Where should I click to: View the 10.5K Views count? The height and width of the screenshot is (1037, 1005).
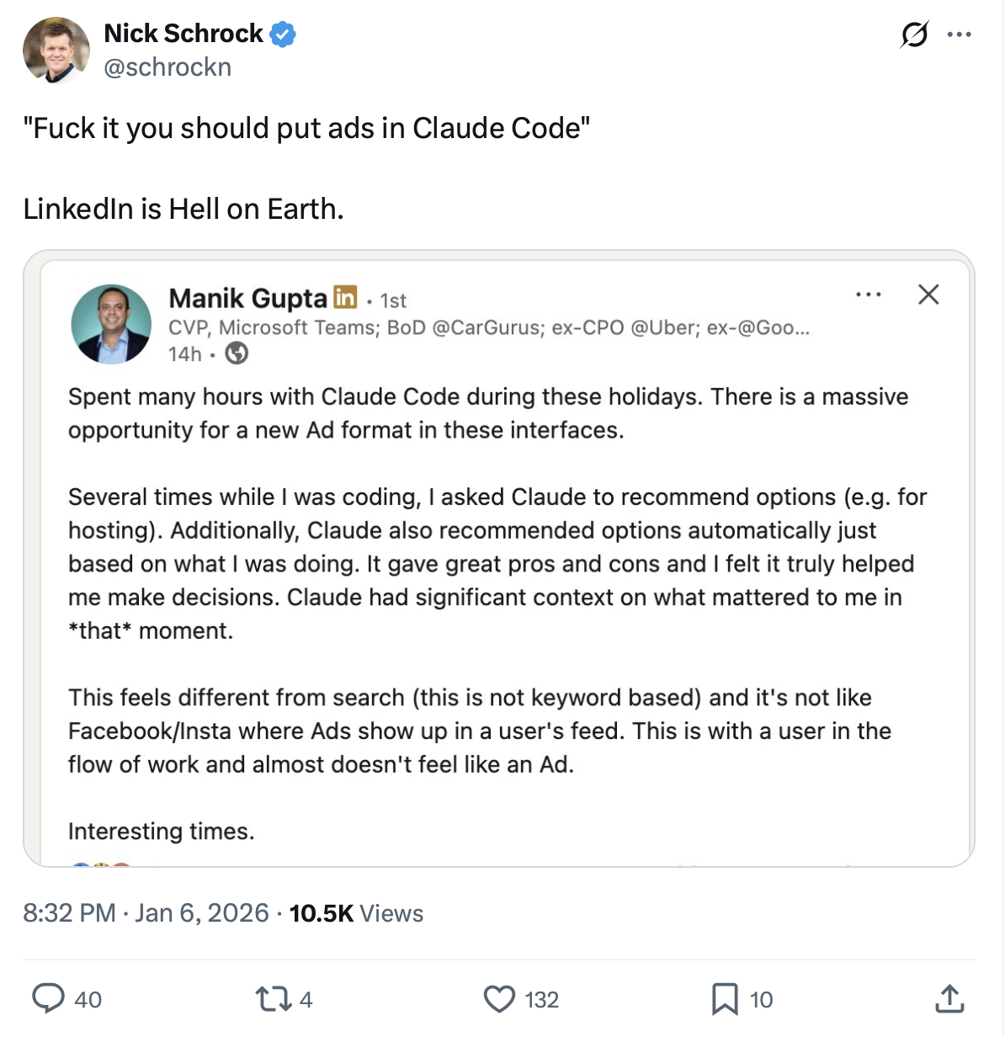(x=356, y=913)
